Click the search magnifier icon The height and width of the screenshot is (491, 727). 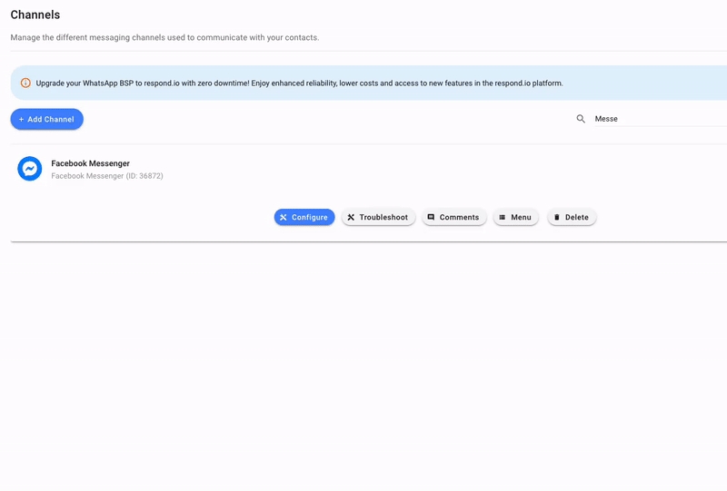click(x=581, y=119)
